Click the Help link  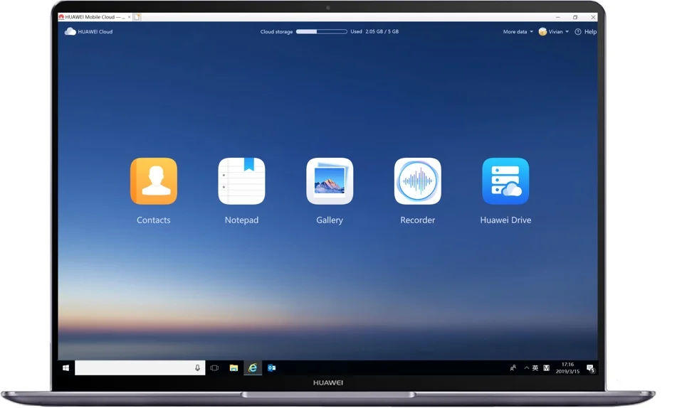(x=590, y=32)
